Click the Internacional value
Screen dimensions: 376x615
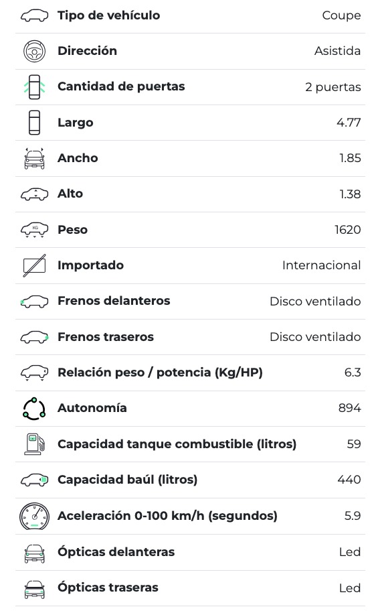(321, 265)
